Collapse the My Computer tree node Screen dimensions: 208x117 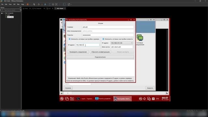tap(2, 13)
